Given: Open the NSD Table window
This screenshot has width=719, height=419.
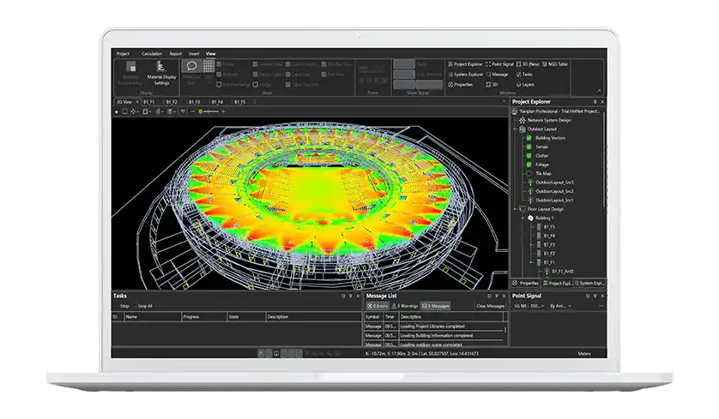Looking at the screenshot, I should point(555,64).
